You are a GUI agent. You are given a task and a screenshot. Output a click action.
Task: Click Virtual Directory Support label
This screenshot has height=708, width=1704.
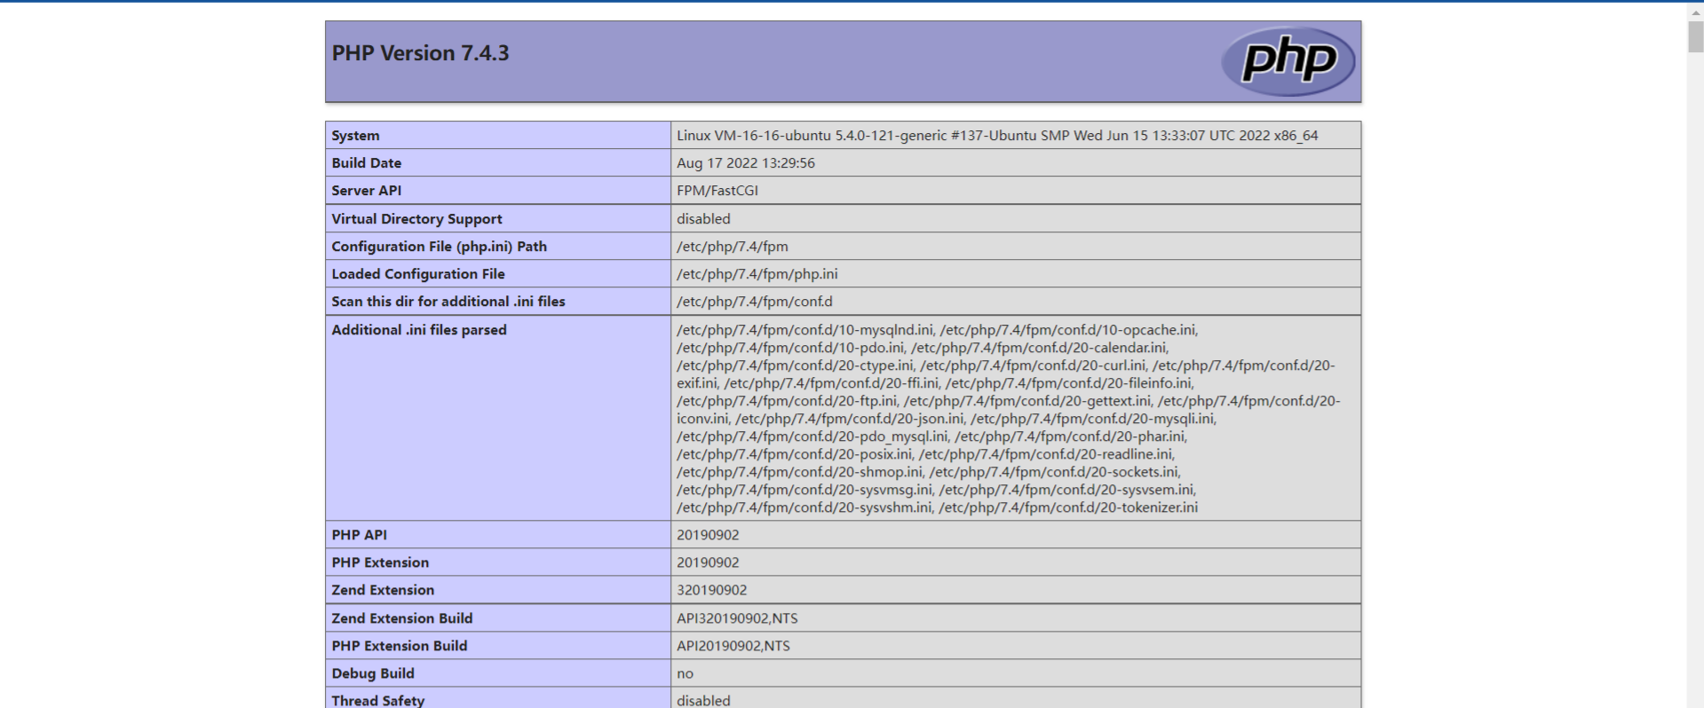[x=416, y=219]
